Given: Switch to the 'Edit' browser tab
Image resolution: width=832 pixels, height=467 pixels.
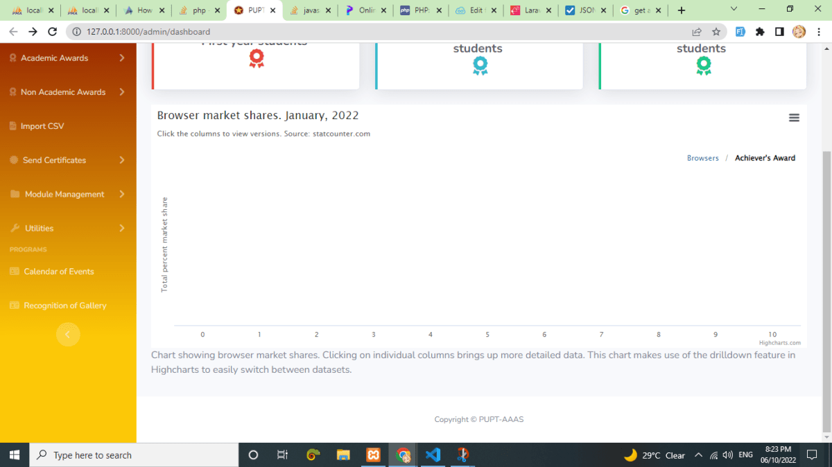Looking at the screenshot, I should click(475, 10).
